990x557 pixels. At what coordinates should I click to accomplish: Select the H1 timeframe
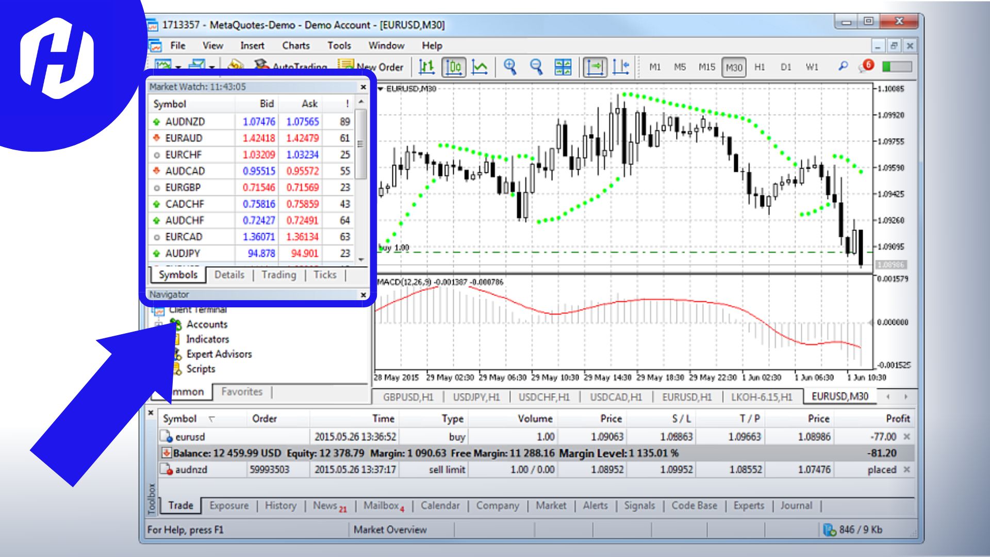pos(760,67)
